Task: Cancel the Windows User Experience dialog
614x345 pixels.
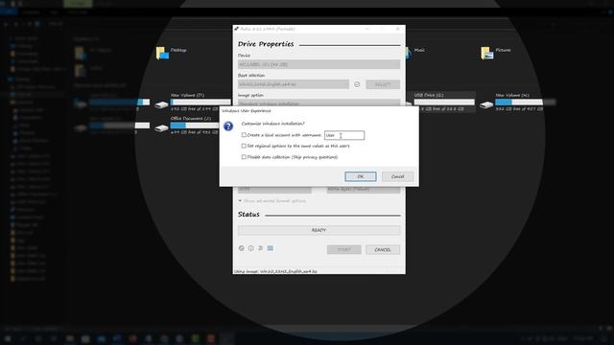Action: pos(397,176)
